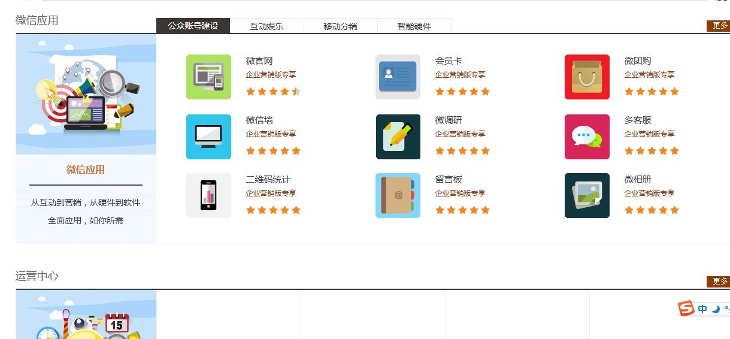
Task: Open the 多客服 chat bubbles icon
Action: 587,137
